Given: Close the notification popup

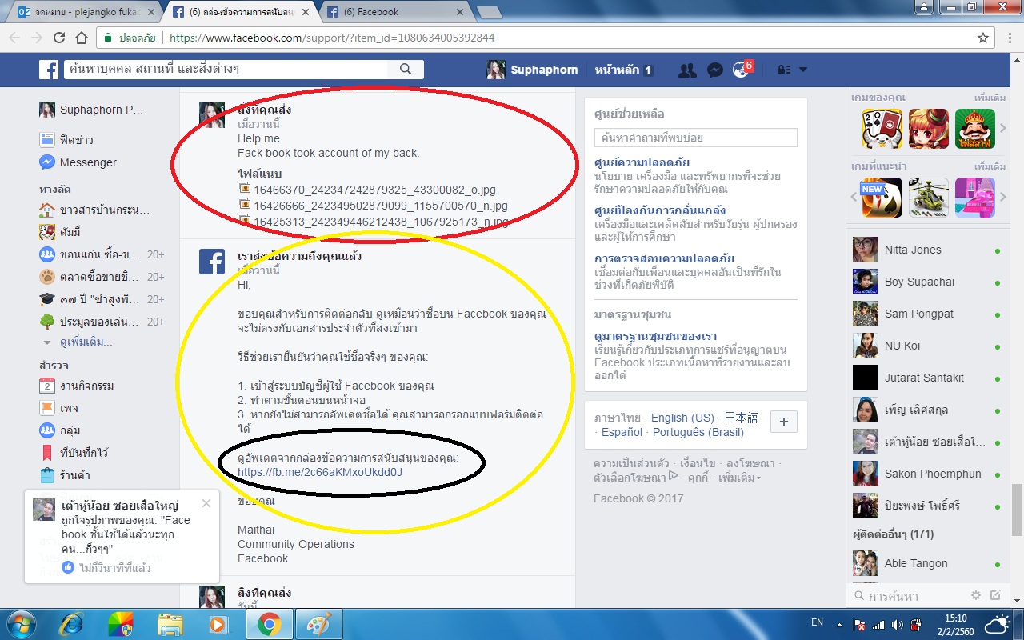Looking at the screenshot, I should (206, 503).
